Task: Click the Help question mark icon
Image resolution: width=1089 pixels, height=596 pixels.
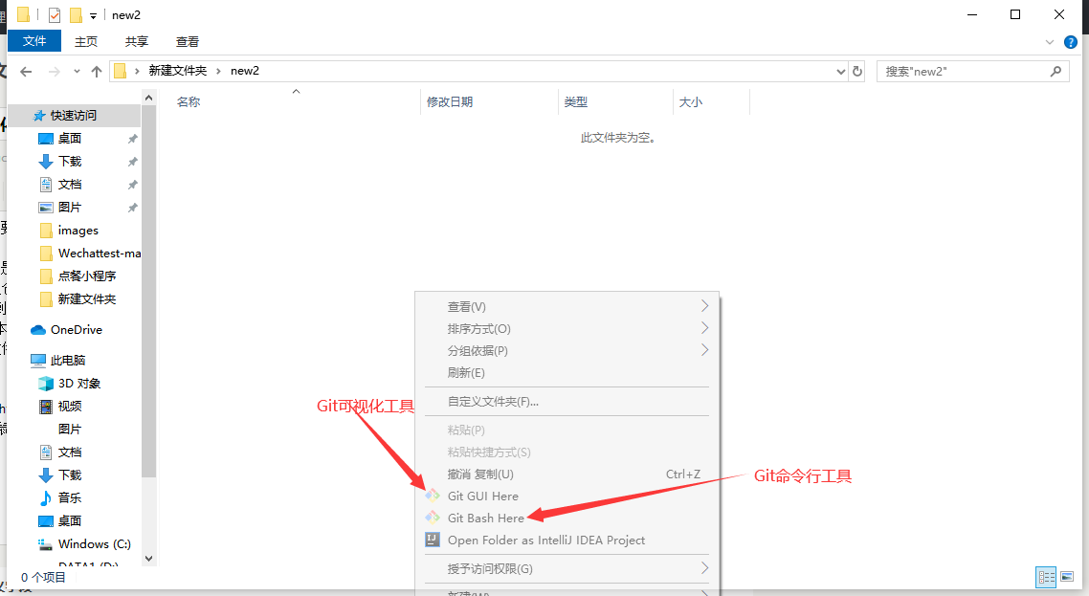Action: (1070, 41)
